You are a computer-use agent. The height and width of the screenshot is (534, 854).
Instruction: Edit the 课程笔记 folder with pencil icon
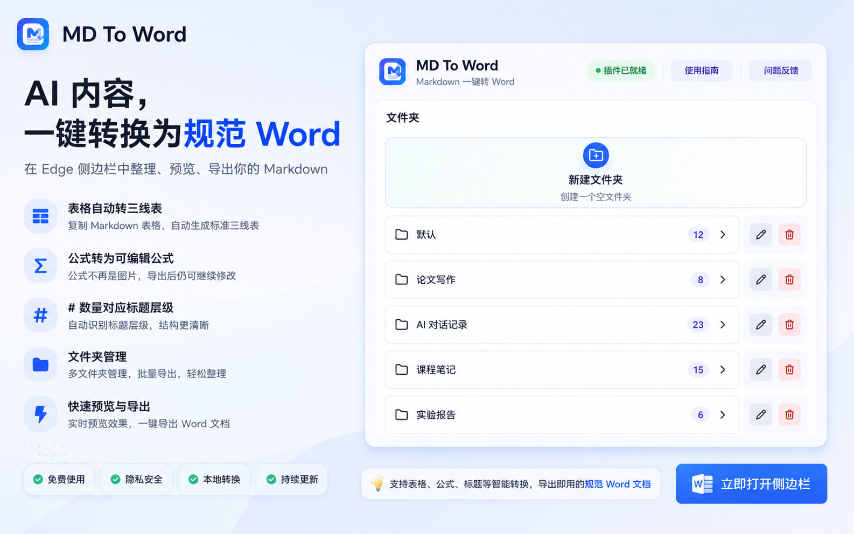[761, 370]
